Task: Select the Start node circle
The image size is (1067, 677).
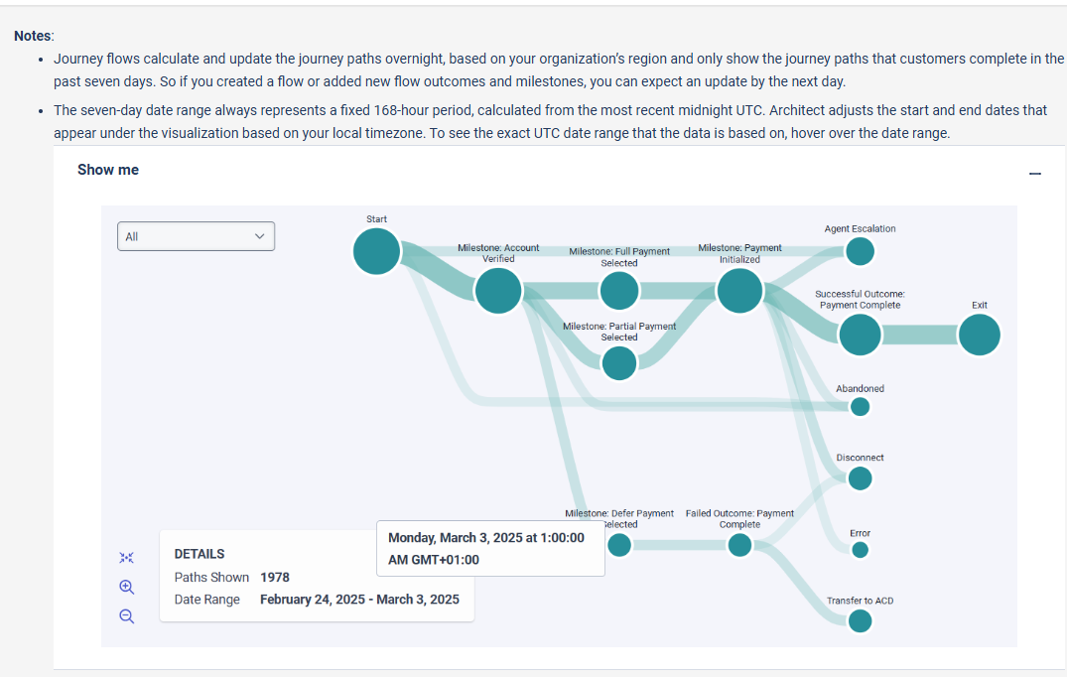Action: pyautogui.click(x=377, y=250)
